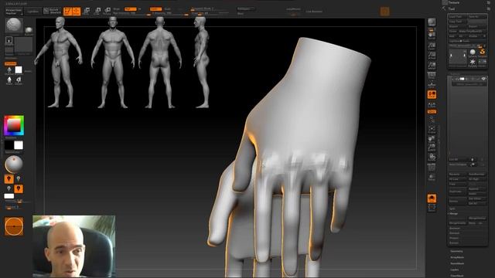Click the Projection Master button
This screenshot has width=495, height=278.
click(14, 12)
